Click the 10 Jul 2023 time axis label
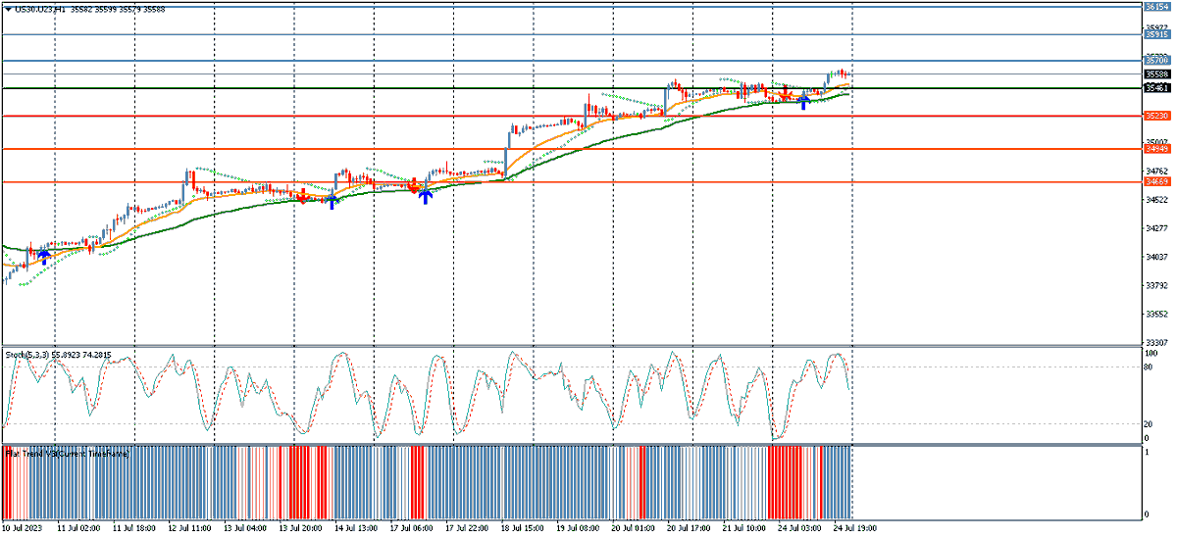Viewport: 1177px width, 538px height. (x=24, y=527)
